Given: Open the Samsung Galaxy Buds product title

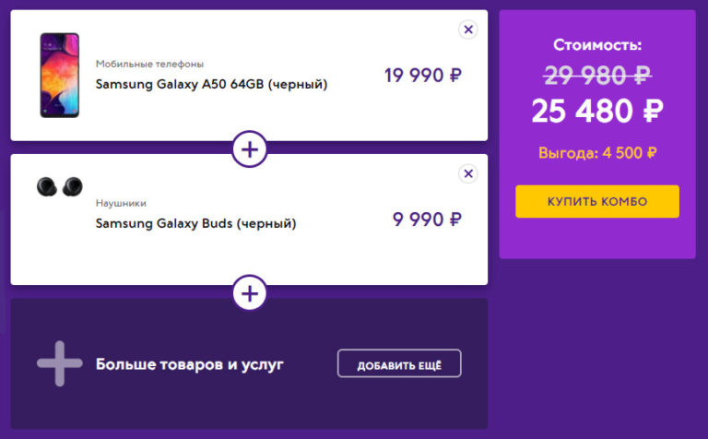Looking at the screenshot, I should click(195, 223).
